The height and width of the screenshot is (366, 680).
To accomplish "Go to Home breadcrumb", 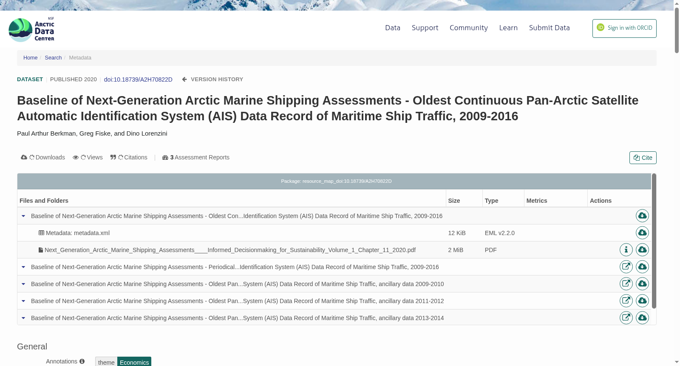I will [31, 58].
